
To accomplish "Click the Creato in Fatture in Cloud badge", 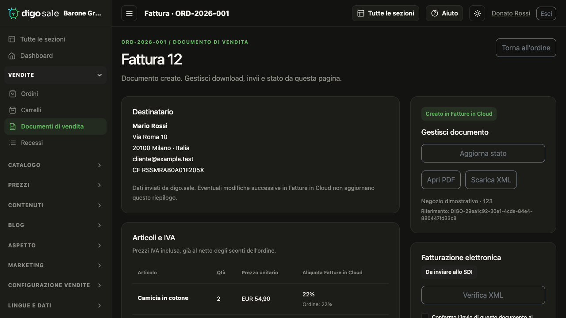I will pos(459,114).
